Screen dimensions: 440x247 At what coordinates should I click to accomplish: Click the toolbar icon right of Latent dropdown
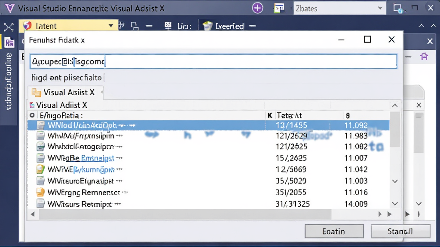121,26
